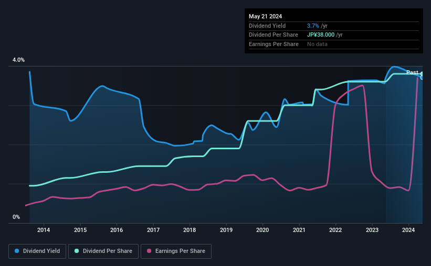Click the Earnings Per Share No data value
Image resolution: width=431 pixels, height=266 pixels.
(317, 44)
